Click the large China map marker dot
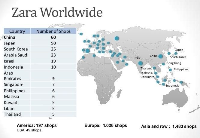This screenshot has height=138, width=200. click(x=161, y=56)
